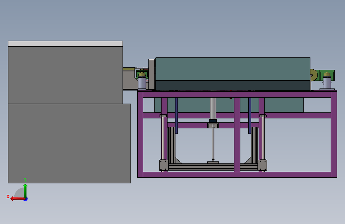Screen dimensions: 345x224
Task: Select the left gray corner bracket at the base
Action: coord(164,165)
